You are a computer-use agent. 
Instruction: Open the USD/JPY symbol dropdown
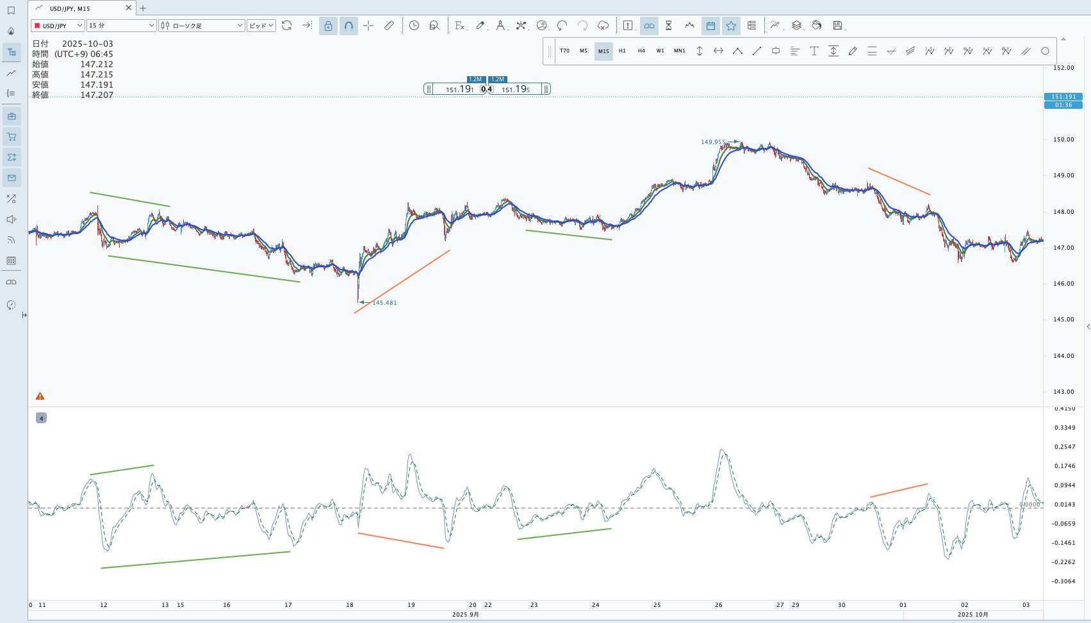[58, 26]
